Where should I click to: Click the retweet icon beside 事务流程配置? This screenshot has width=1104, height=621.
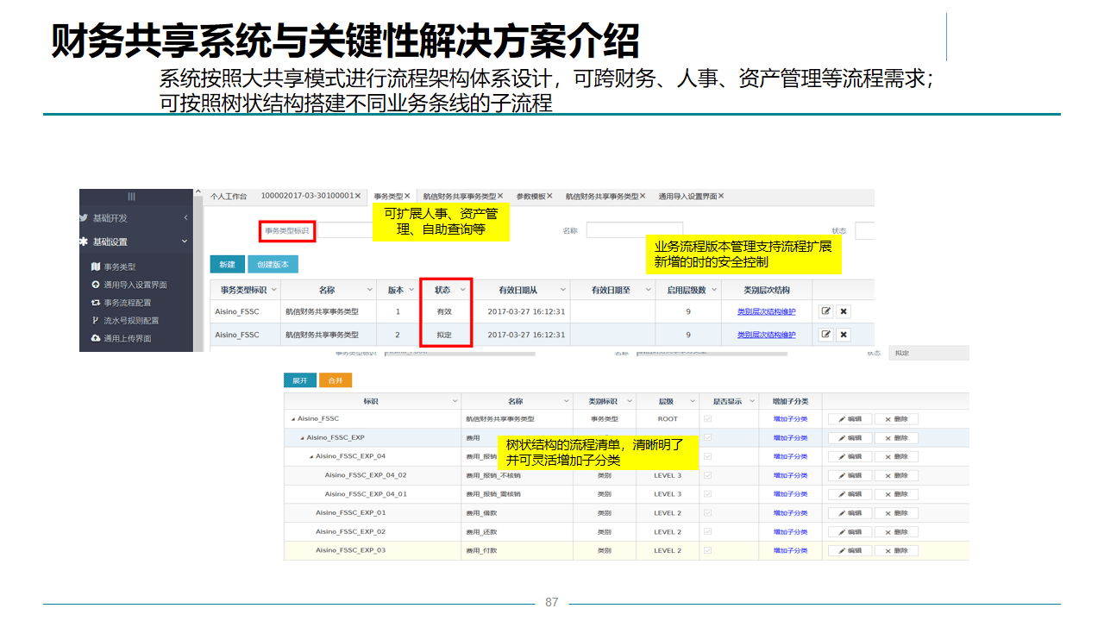coord(96,303)
